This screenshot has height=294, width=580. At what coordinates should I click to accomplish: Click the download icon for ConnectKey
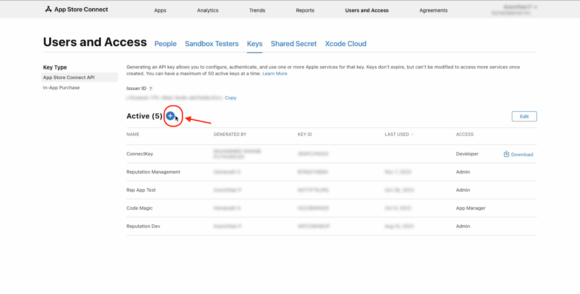pos(506,154)
